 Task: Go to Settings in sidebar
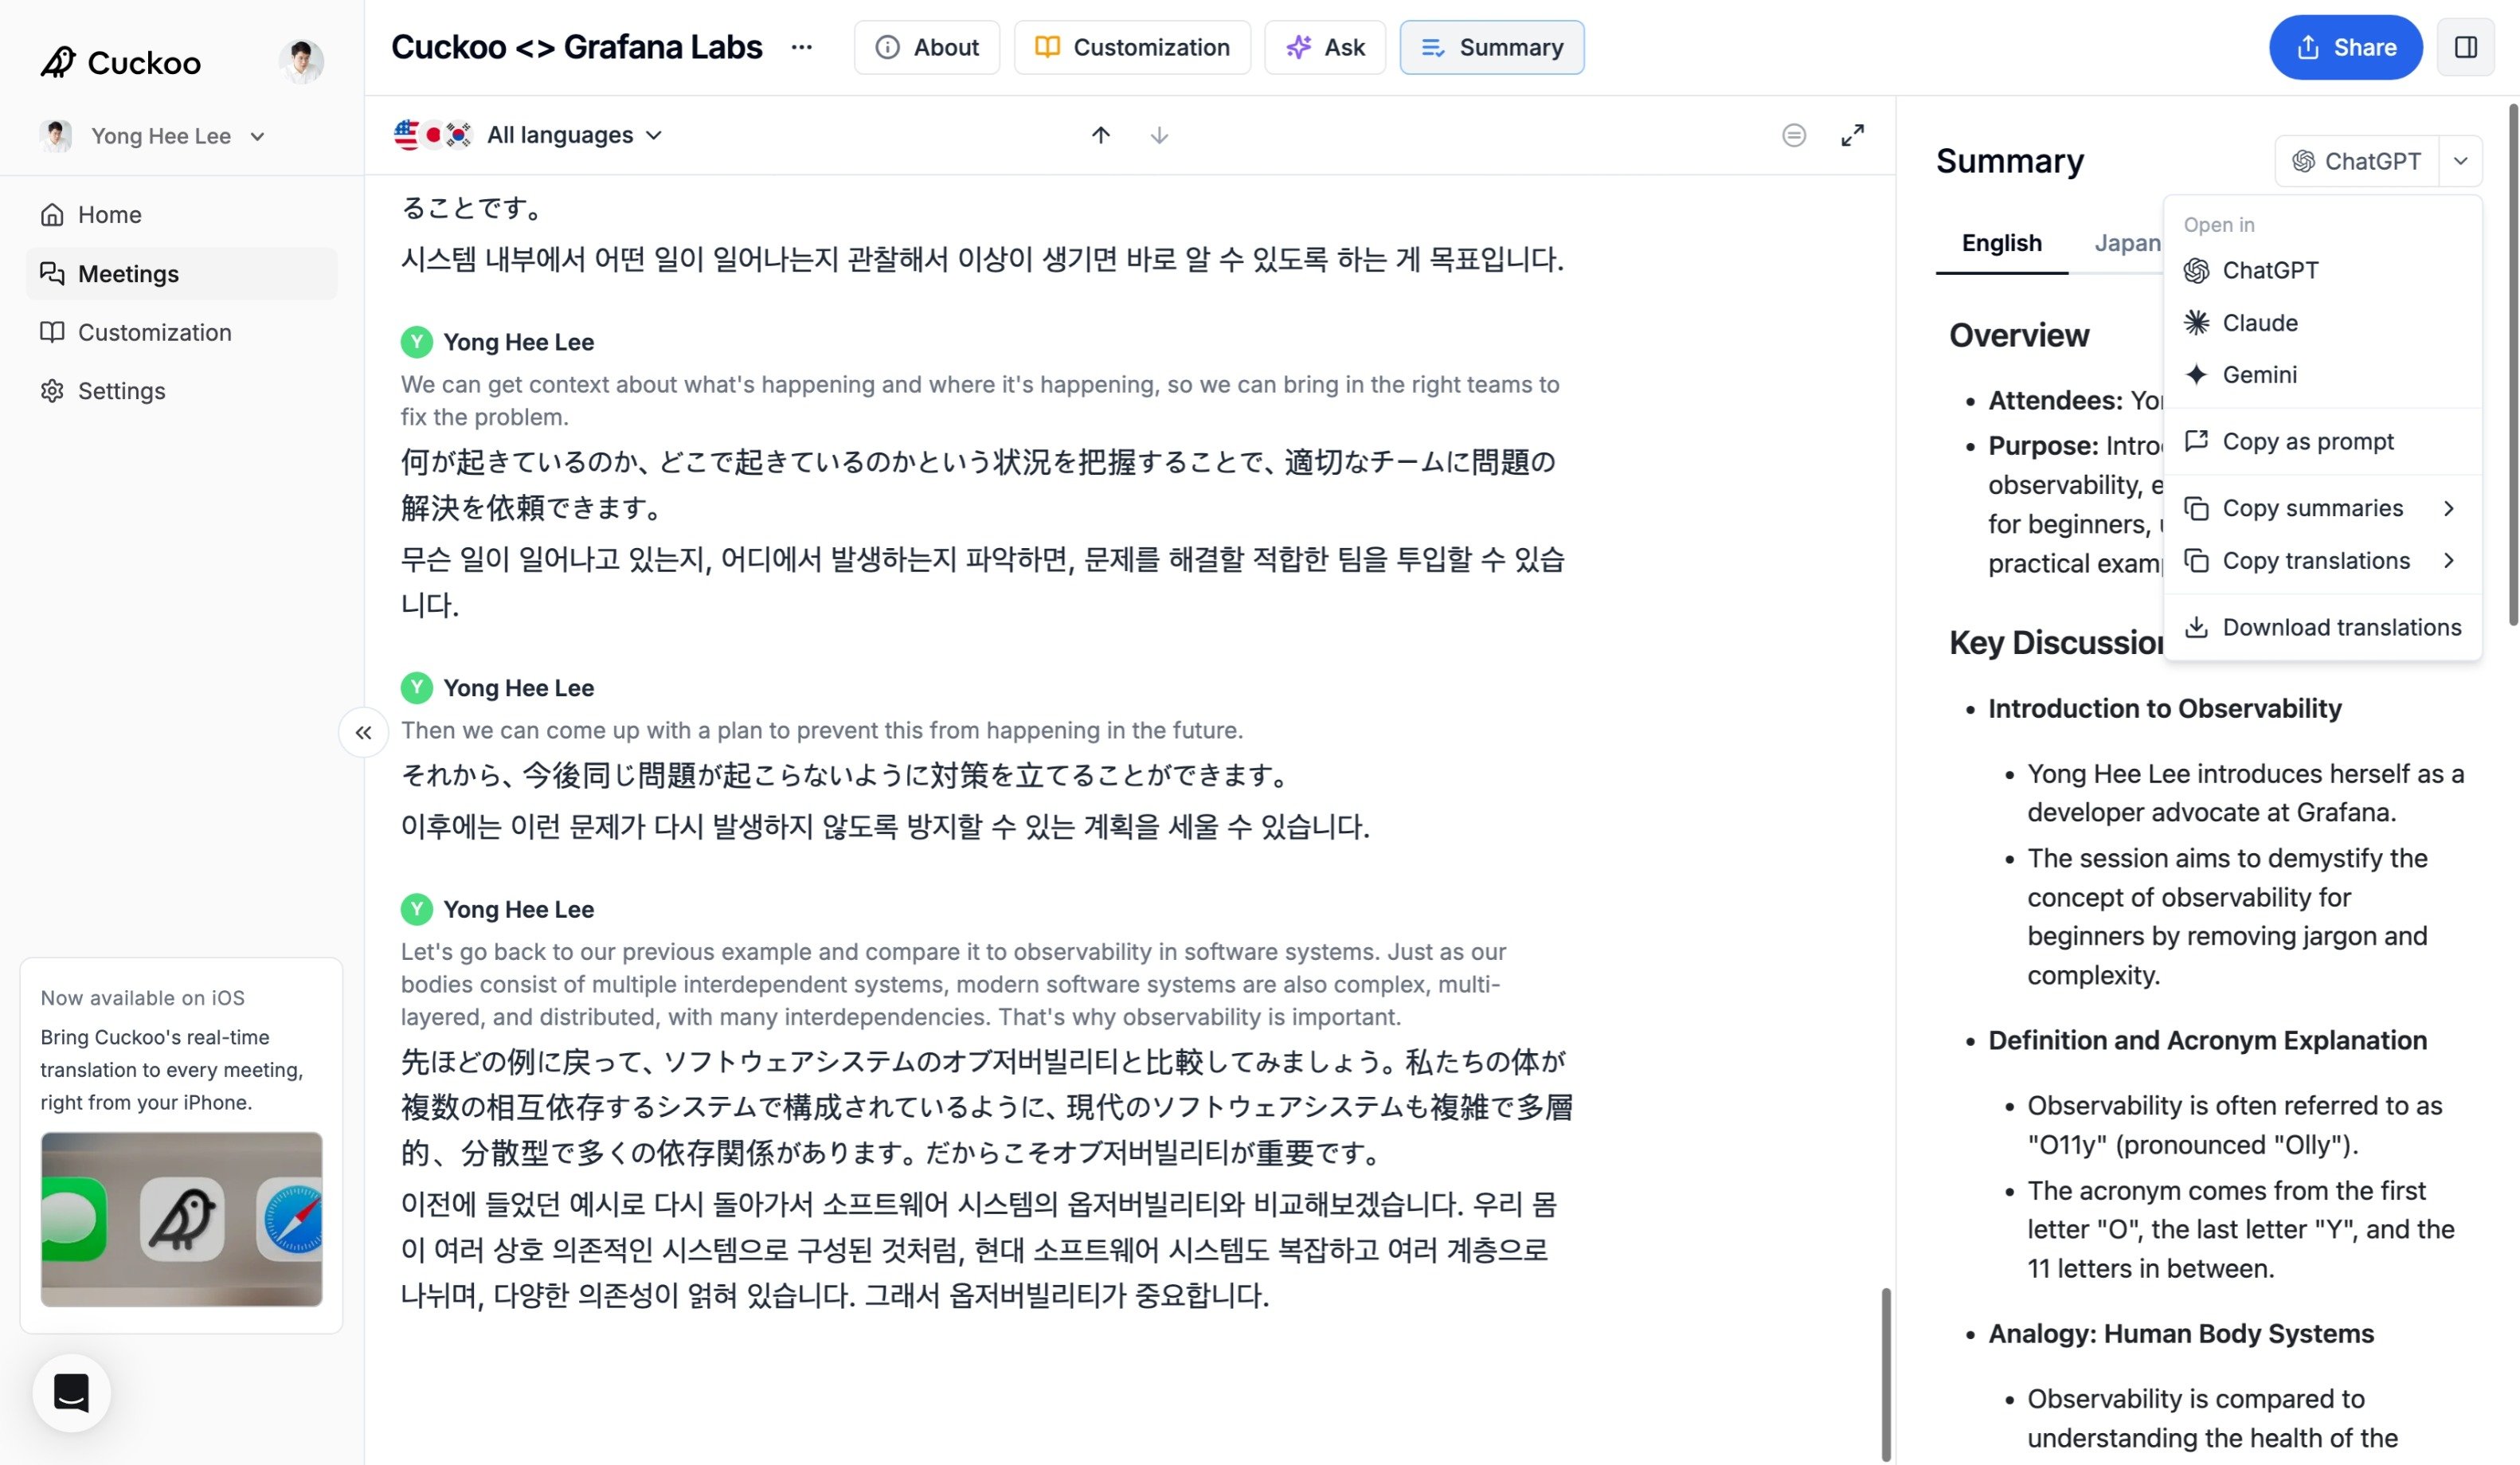tap(181, 391)
